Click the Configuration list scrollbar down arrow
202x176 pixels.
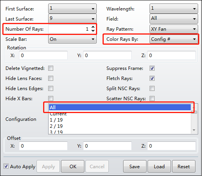click(194, 130)
